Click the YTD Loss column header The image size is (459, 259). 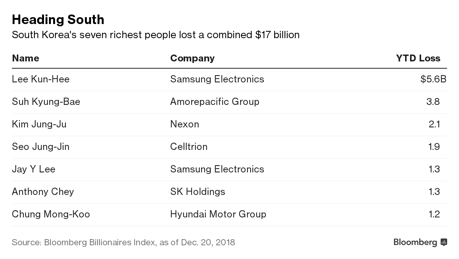coord(418,58)
